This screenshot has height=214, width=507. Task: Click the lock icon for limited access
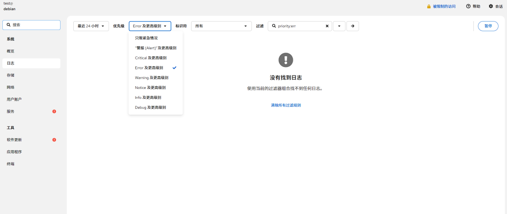coord(429,7)
